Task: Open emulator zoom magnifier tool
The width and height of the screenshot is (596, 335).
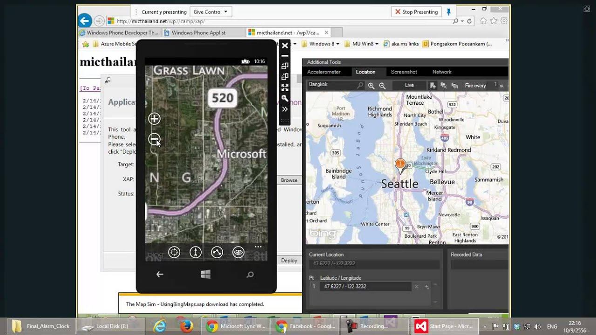Action: tap(285, 98)
